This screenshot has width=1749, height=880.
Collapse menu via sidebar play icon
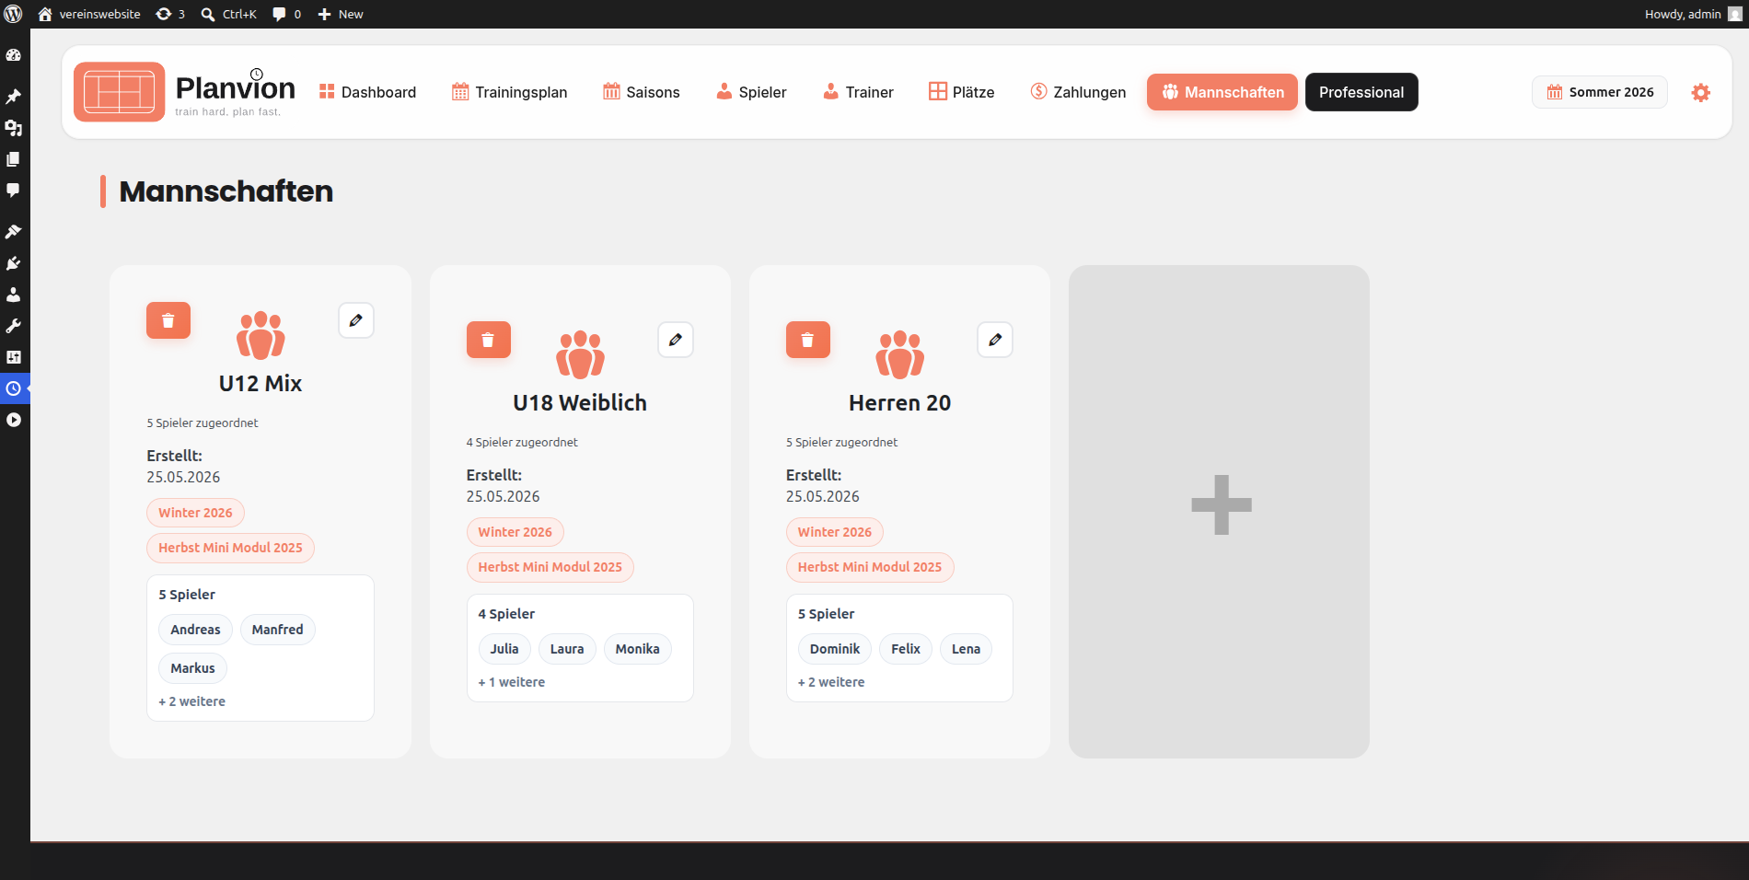pos(14,420)
